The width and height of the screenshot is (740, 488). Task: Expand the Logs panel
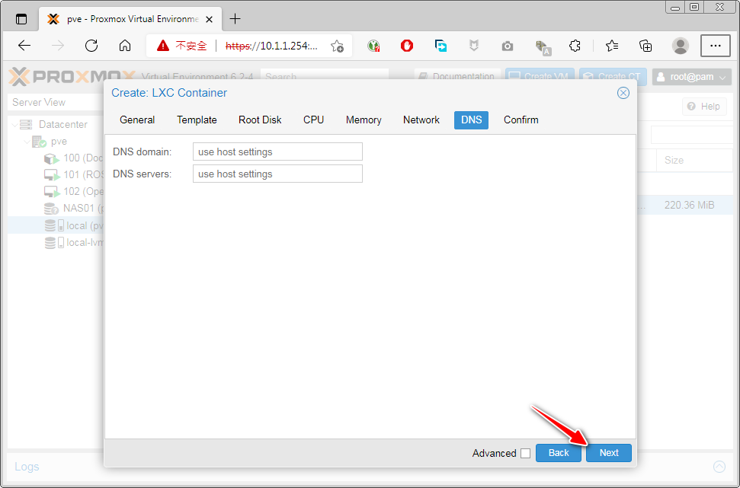tap(719, 467)
